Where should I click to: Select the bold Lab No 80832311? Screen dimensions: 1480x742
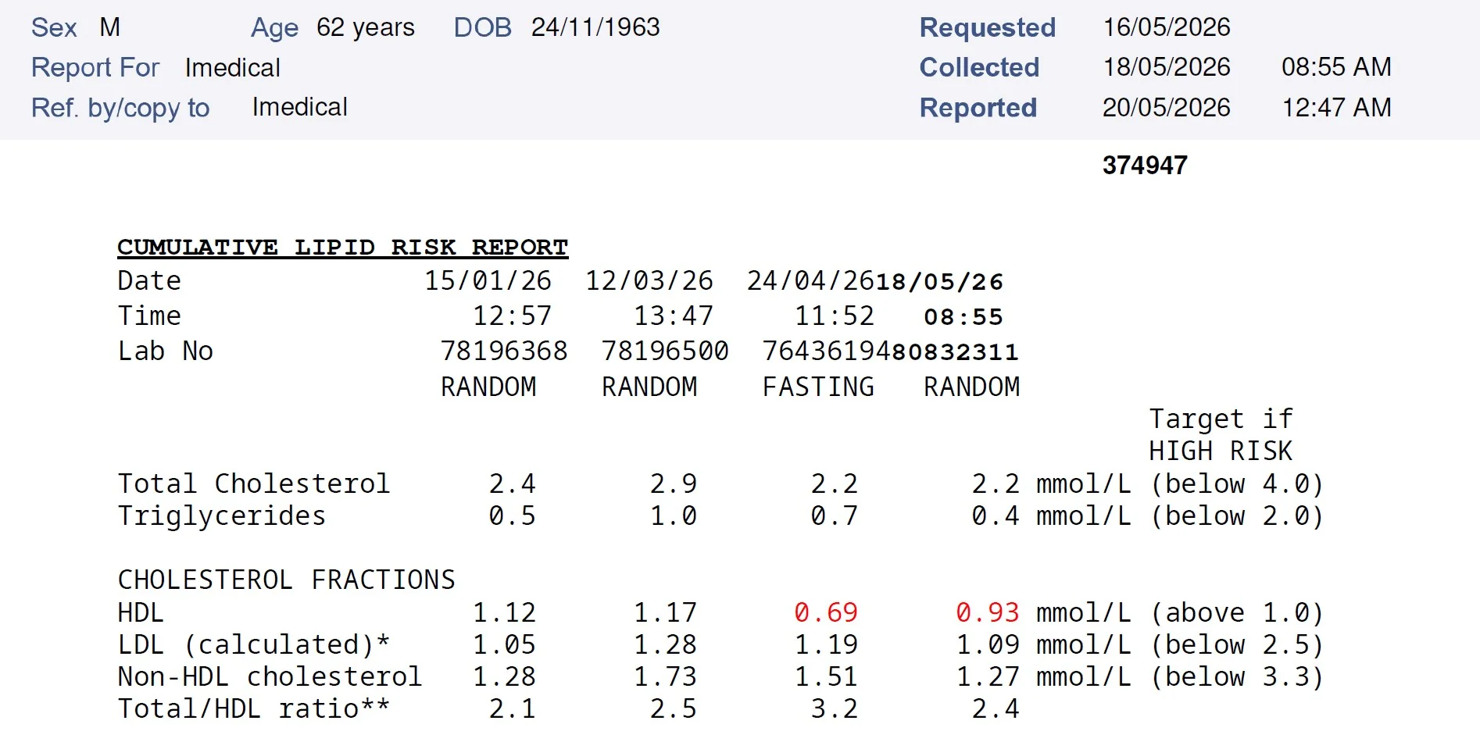955,352
